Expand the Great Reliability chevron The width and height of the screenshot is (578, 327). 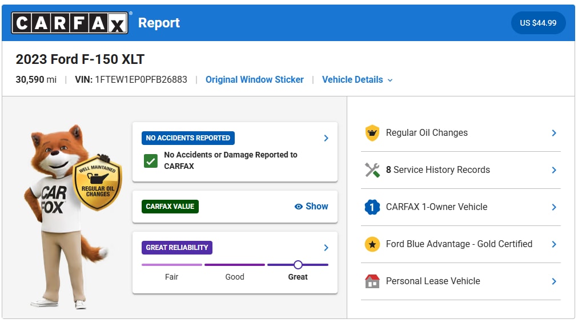point(326,248)
